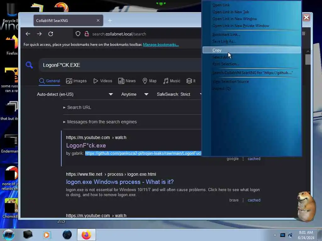Switch to the Images search category
Screen dimensions: 322x241
[76, 81]
